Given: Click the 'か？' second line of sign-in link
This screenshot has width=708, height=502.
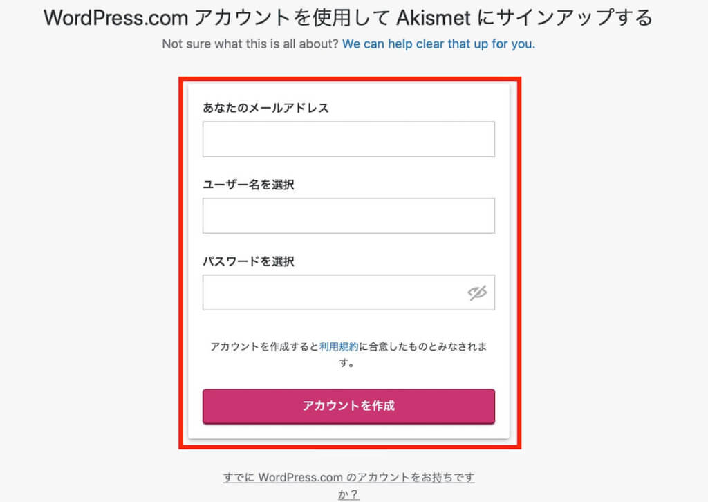Looking at the screenshot, I should (348, 494).
